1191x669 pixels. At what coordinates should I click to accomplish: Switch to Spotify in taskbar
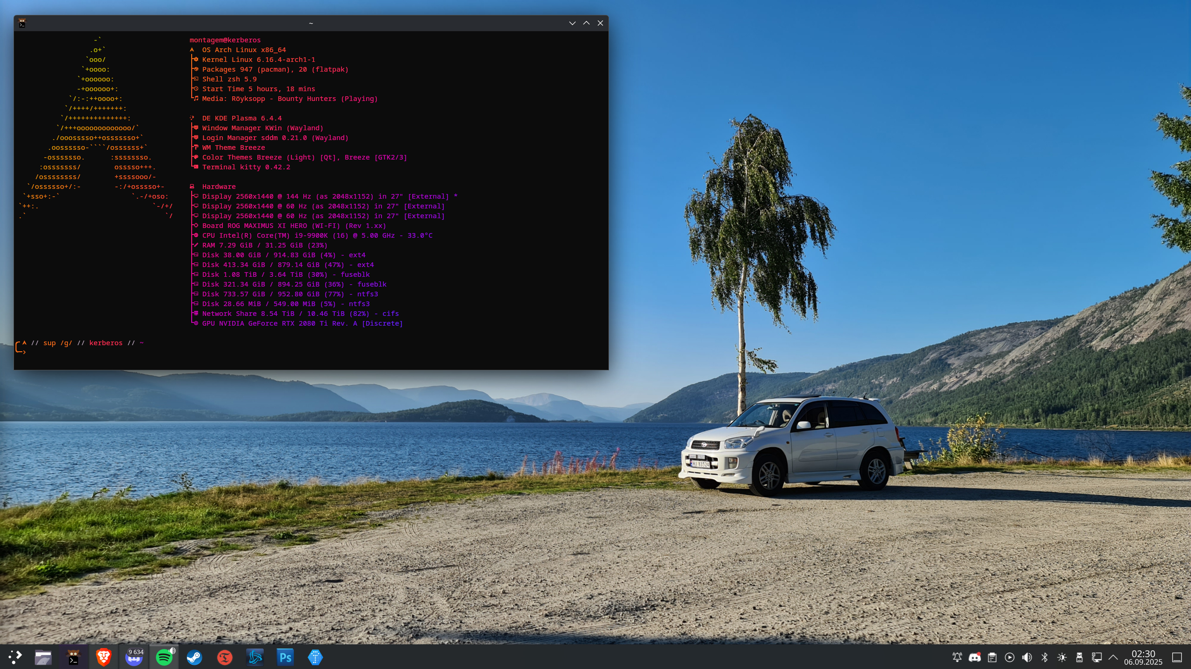point(164,657)
